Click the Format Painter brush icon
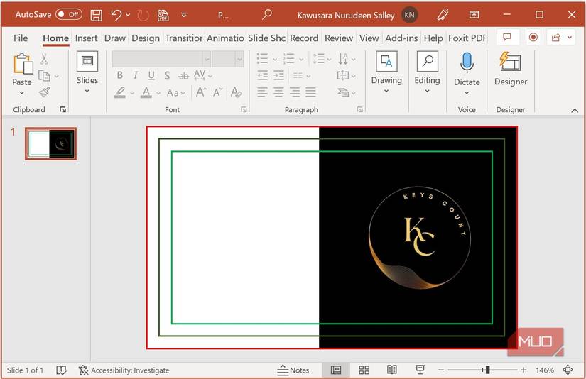 [45, 92]
